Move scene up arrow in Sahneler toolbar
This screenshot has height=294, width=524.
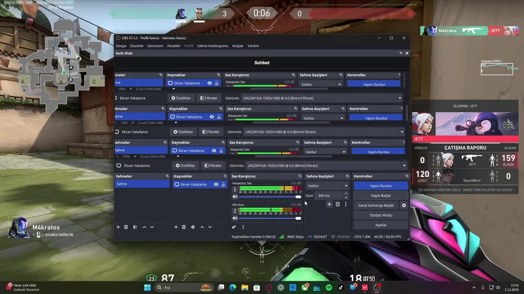[x=144, y=227]
